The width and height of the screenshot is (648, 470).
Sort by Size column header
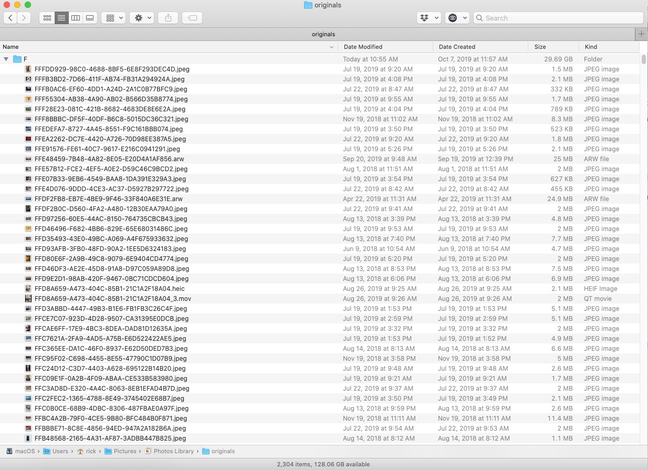pyautogui.click(x=553, y=47)
